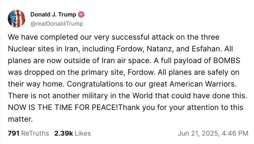Click the phrase "American Warriors"
The image size is (254, 144).
[x=203, y=84]
